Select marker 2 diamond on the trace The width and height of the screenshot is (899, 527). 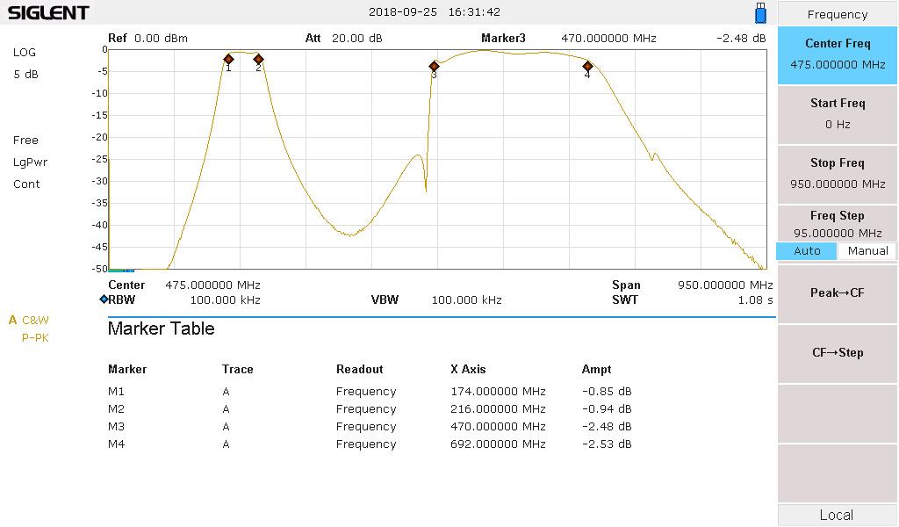[259, 59]
